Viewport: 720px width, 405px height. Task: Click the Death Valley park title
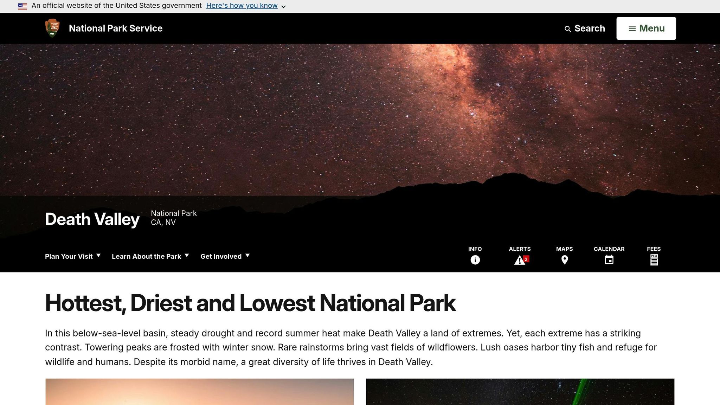click(x=92, y=219)
